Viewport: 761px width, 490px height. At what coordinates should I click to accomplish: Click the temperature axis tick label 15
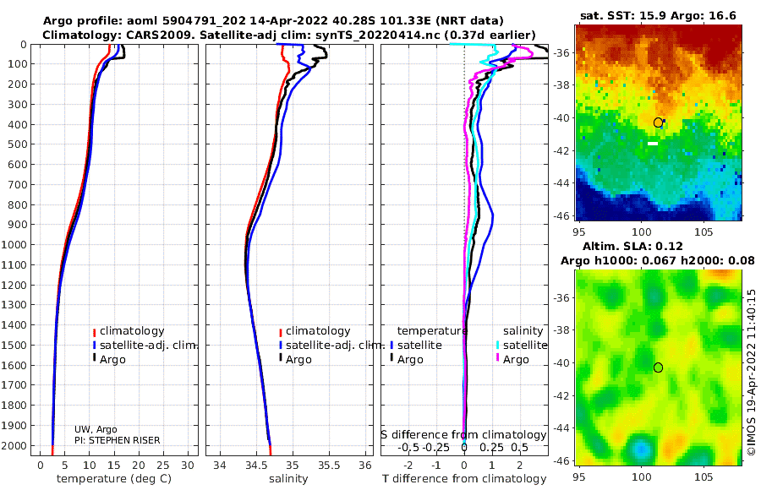pyautogui.click(x=113, y=465)
